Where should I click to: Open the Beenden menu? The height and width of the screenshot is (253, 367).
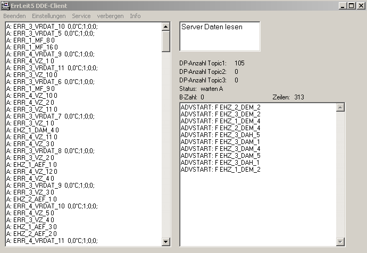14,16
